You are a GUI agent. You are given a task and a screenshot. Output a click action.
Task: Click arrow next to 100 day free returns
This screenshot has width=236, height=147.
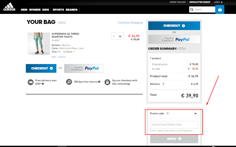(99, 82)
